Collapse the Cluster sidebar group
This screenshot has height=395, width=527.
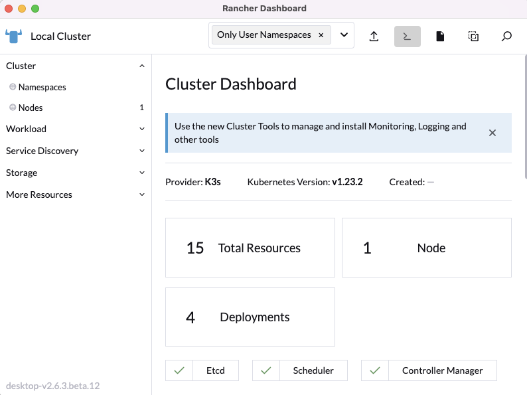click(142, 66)
